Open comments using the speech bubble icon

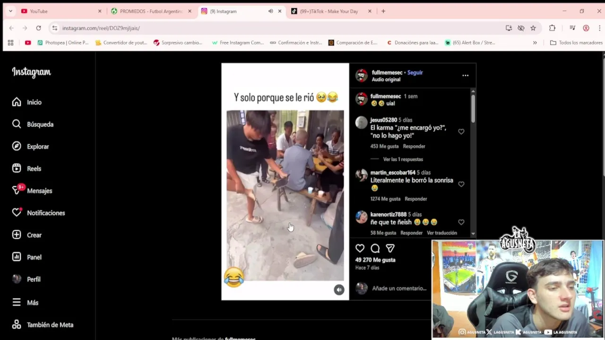point(375,248)
